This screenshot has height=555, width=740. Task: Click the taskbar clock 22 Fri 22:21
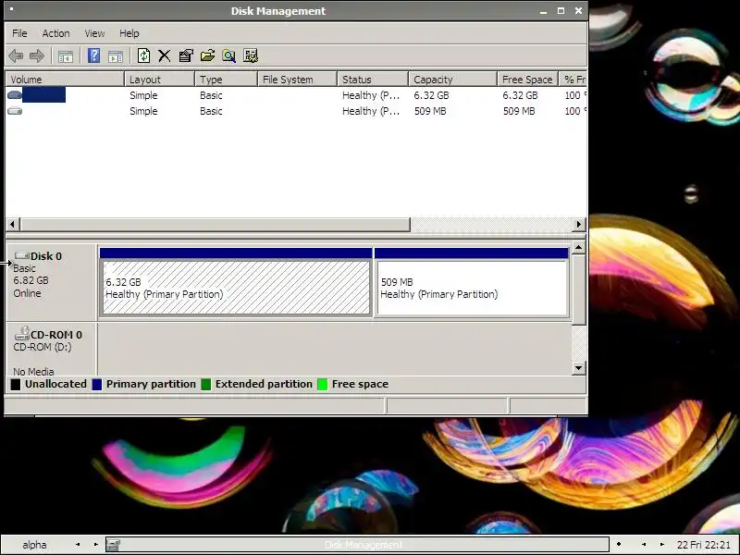point(703,545)
